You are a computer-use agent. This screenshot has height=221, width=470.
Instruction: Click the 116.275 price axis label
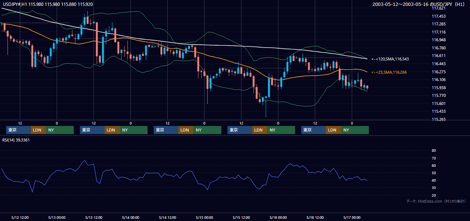click(438, 72)
